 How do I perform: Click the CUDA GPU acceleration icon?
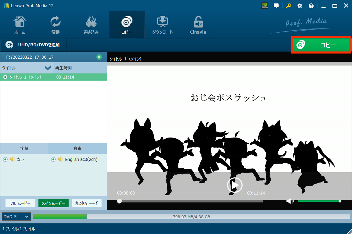pyautogui.click(x=265, y=6)
